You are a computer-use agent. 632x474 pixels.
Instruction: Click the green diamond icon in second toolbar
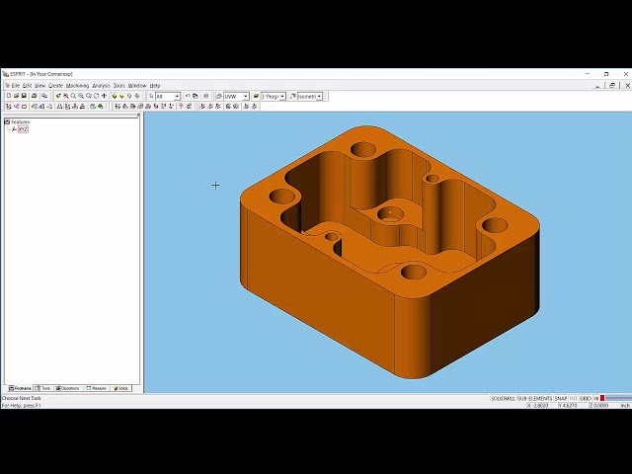pyautogui.click(x=101, y=107)
